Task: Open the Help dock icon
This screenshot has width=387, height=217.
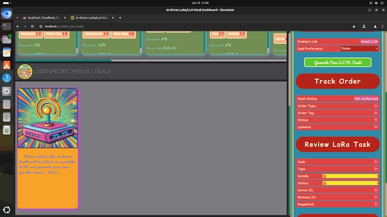Action: pos(7,78)
